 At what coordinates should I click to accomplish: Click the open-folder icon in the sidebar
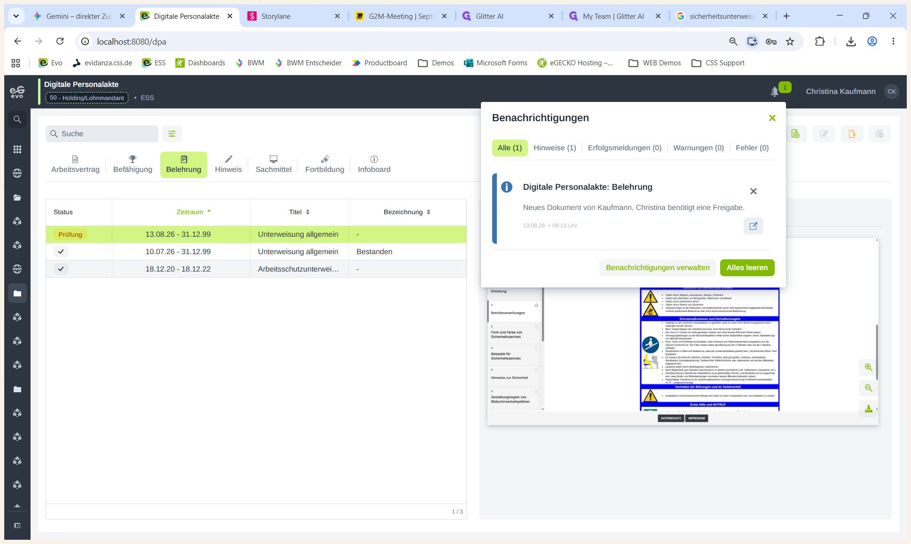point(17,197)
